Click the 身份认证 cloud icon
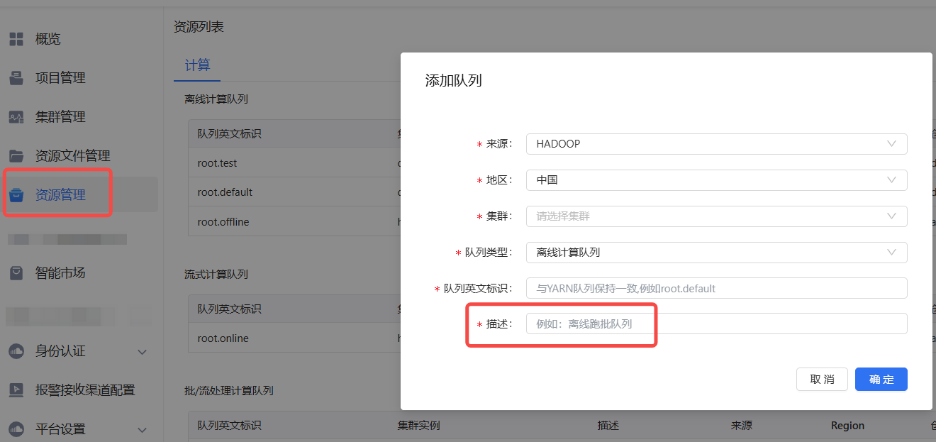The image size is (936, 442). click(16, 351)
